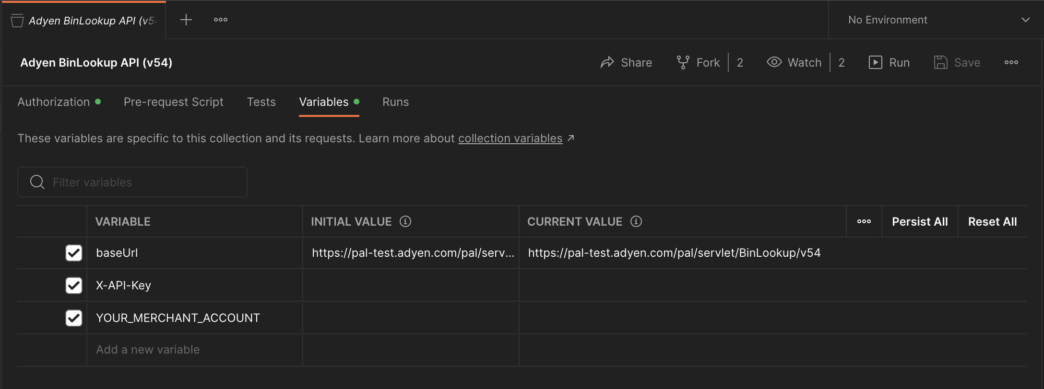Open a new tab with the plus icon
Viewport: 1044px width, 389px height.
(x=186, y=20)
